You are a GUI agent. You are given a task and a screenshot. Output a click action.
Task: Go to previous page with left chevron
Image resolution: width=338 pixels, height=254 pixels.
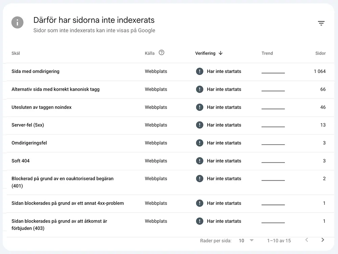pyautogui.click(x=307, y=240)
